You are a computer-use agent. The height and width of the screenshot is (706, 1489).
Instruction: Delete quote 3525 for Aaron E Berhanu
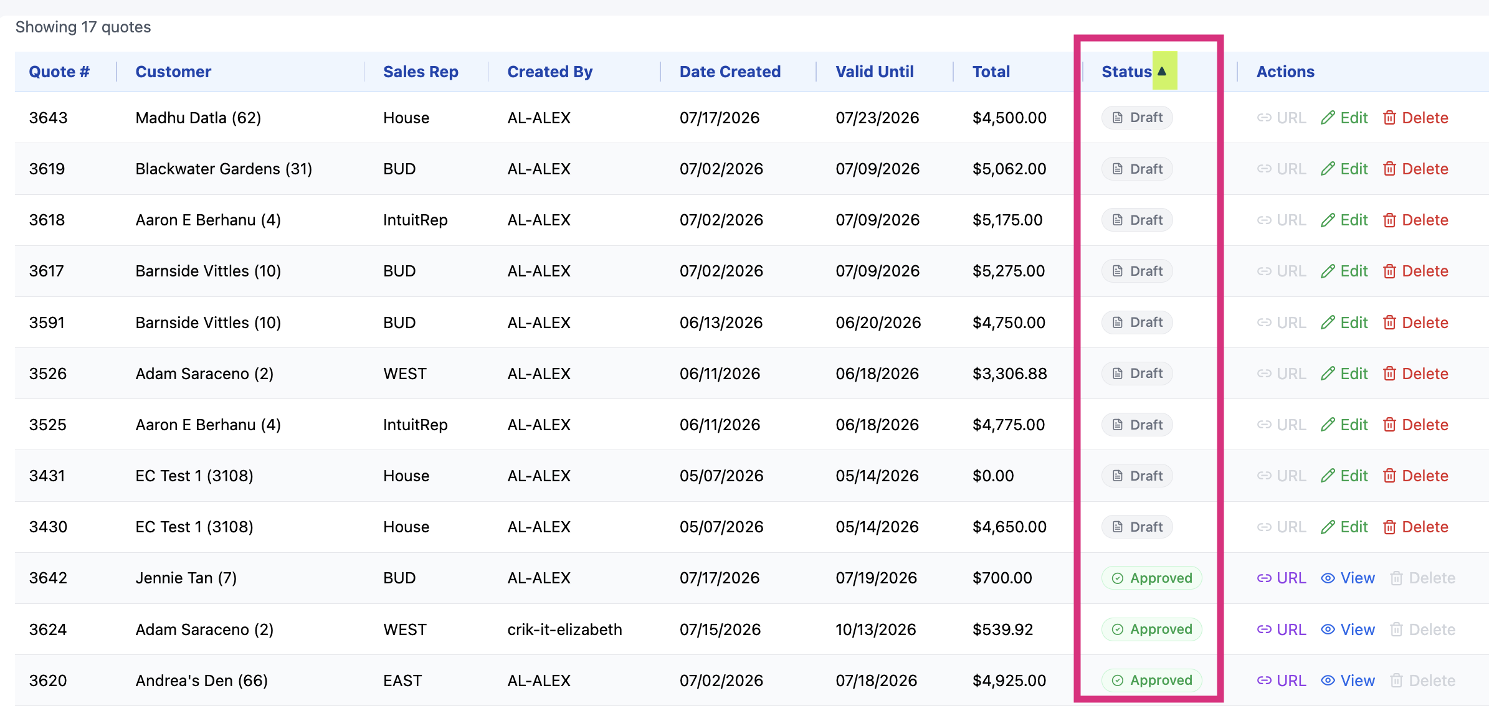click(1415, 425)
